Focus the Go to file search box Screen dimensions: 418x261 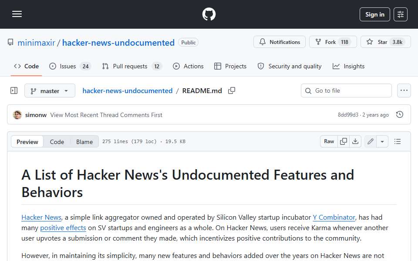[x=346, y=90]
